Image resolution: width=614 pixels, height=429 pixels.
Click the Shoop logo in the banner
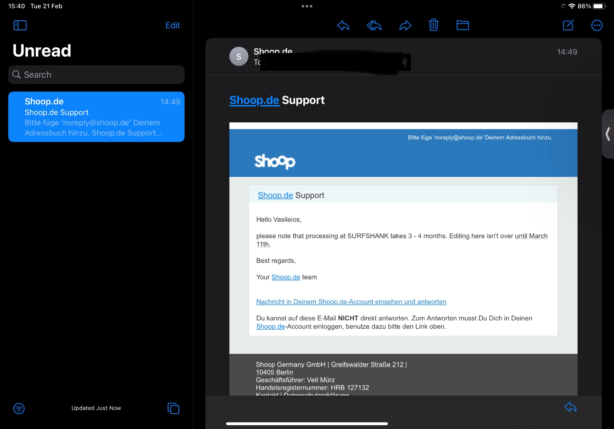275,161
